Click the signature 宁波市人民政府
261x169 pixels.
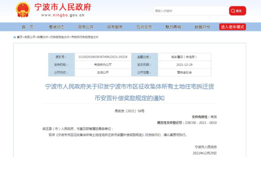[206, 147]
